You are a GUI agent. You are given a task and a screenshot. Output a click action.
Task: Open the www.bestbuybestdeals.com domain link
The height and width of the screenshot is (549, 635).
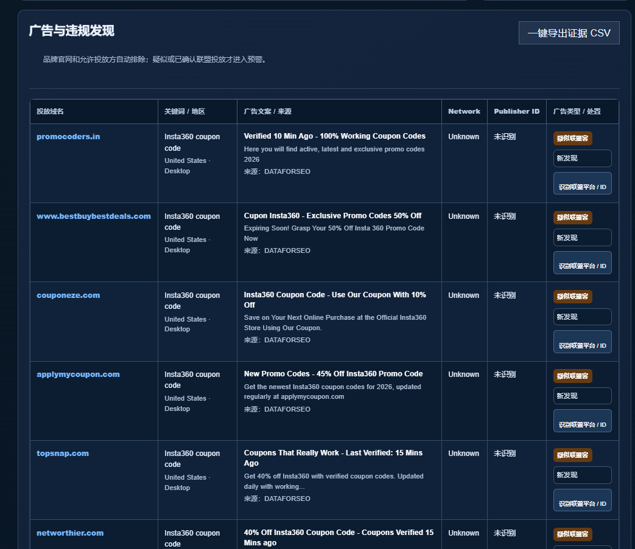(x=94, y=216)
